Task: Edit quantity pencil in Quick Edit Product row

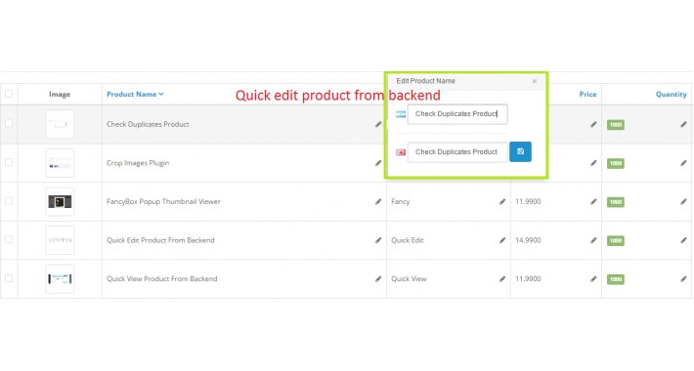Action: (x=683, y=240)
